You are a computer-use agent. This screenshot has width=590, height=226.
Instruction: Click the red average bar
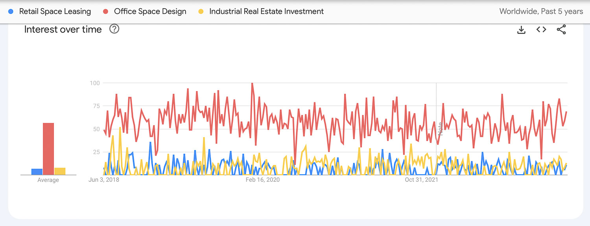[x=48, y=149]
